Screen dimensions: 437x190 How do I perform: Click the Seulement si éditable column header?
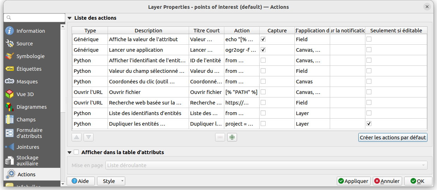(396, 31)
